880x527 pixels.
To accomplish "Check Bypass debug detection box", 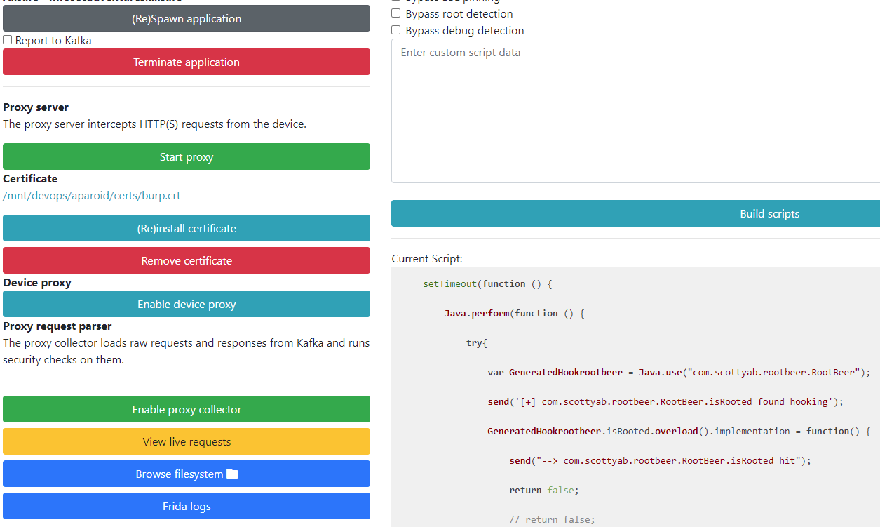I will (x=396, y=31).
